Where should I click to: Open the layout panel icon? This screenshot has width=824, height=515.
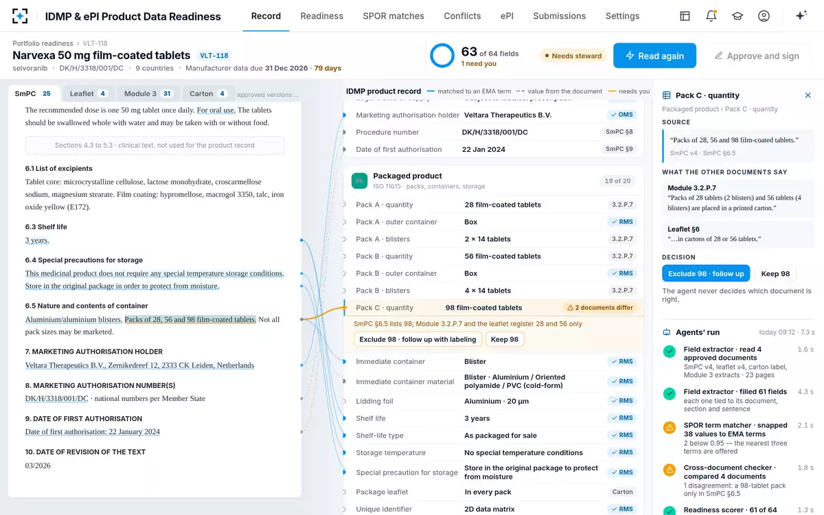point(685,16)
